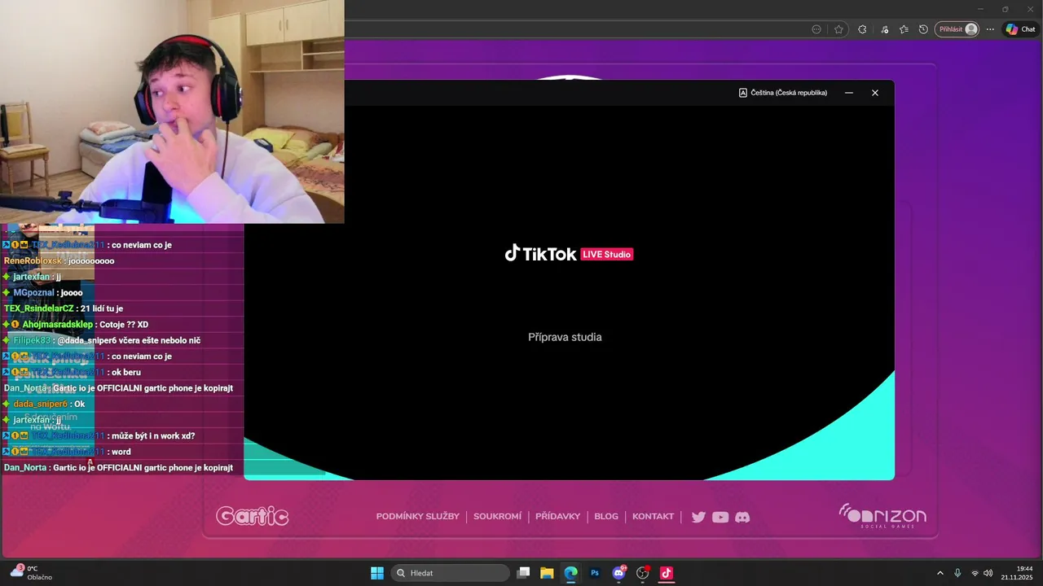Viewport: 1043px width, 586px height.
Task: Open Task View on the taskbar
Action: click(524, 573)
